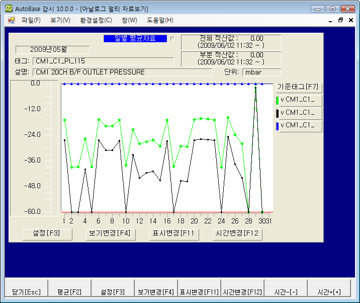Open the 파일(F) menu
The height and width of the screenshot is (303, 360).
pos(31,20)
